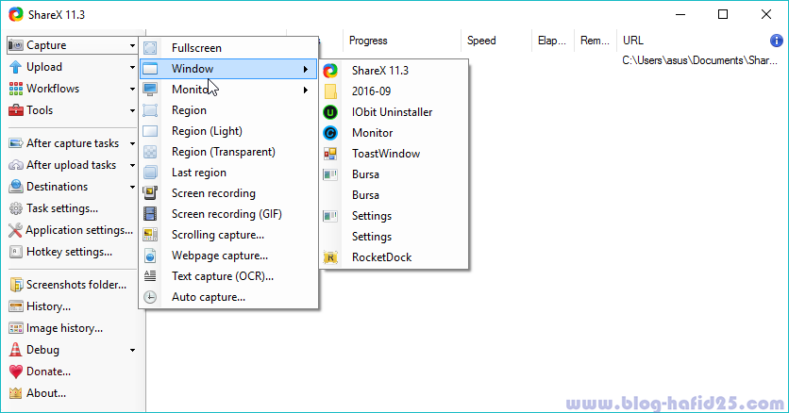
Task: Open Image history...
Action: tap(56, 328)
